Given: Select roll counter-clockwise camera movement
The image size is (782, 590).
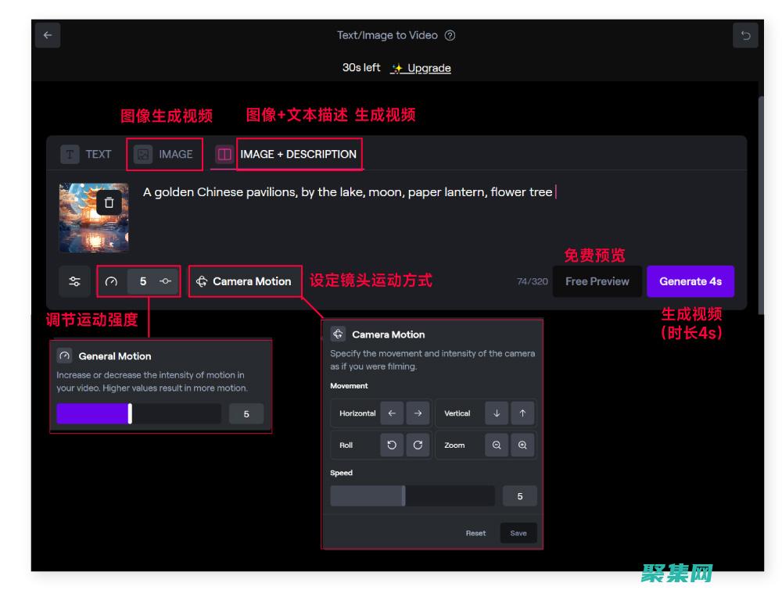Looking at the screenshot, I should point(392,445).
